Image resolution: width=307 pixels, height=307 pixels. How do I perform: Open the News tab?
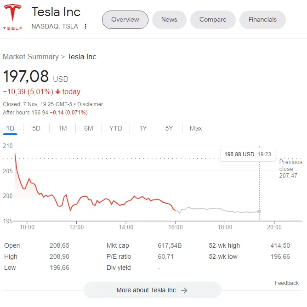coord(169,20)
